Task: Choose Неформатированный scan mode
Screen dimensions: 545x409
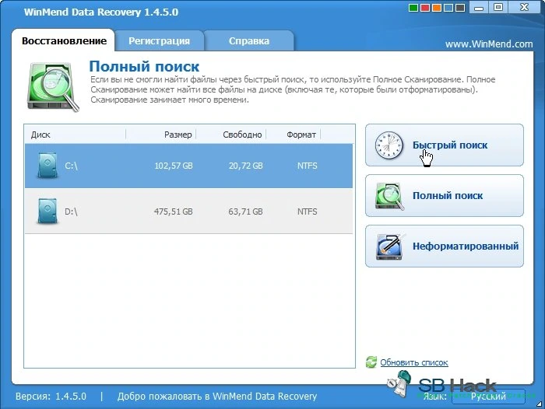Action: point(445,246)
